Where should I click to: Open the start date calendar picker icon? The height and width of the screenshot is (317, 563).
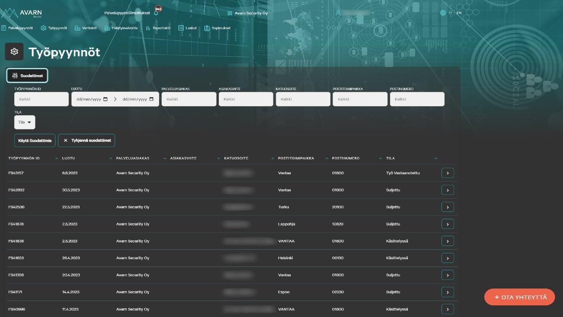pos(105,99)
